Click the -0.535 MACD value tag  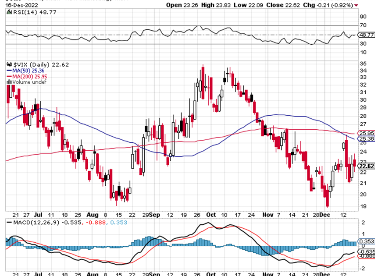[366, 251]
